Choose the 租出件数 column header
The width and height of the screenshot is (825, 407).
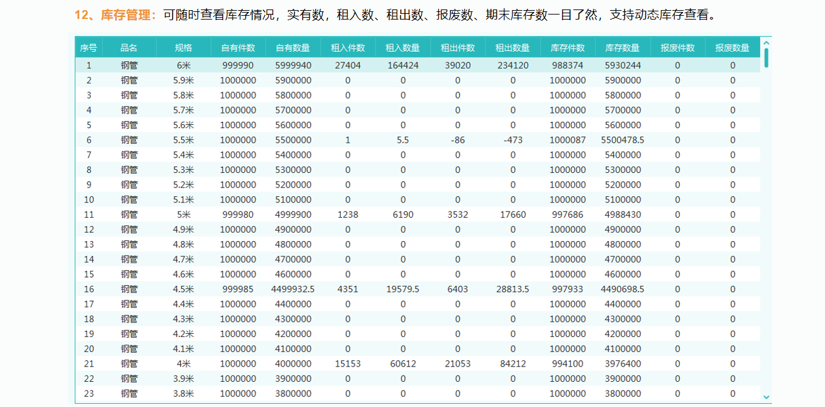pyautogui.click(x=458, y=47)
